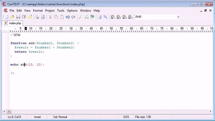Click 'Sel: Normal' in the status bar
Image resolution: width=215 pixels, height=121 pixels.
60,117
